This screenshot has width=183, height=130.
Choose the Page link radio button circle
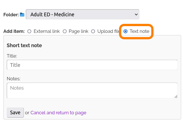click(x=65, y=31)
